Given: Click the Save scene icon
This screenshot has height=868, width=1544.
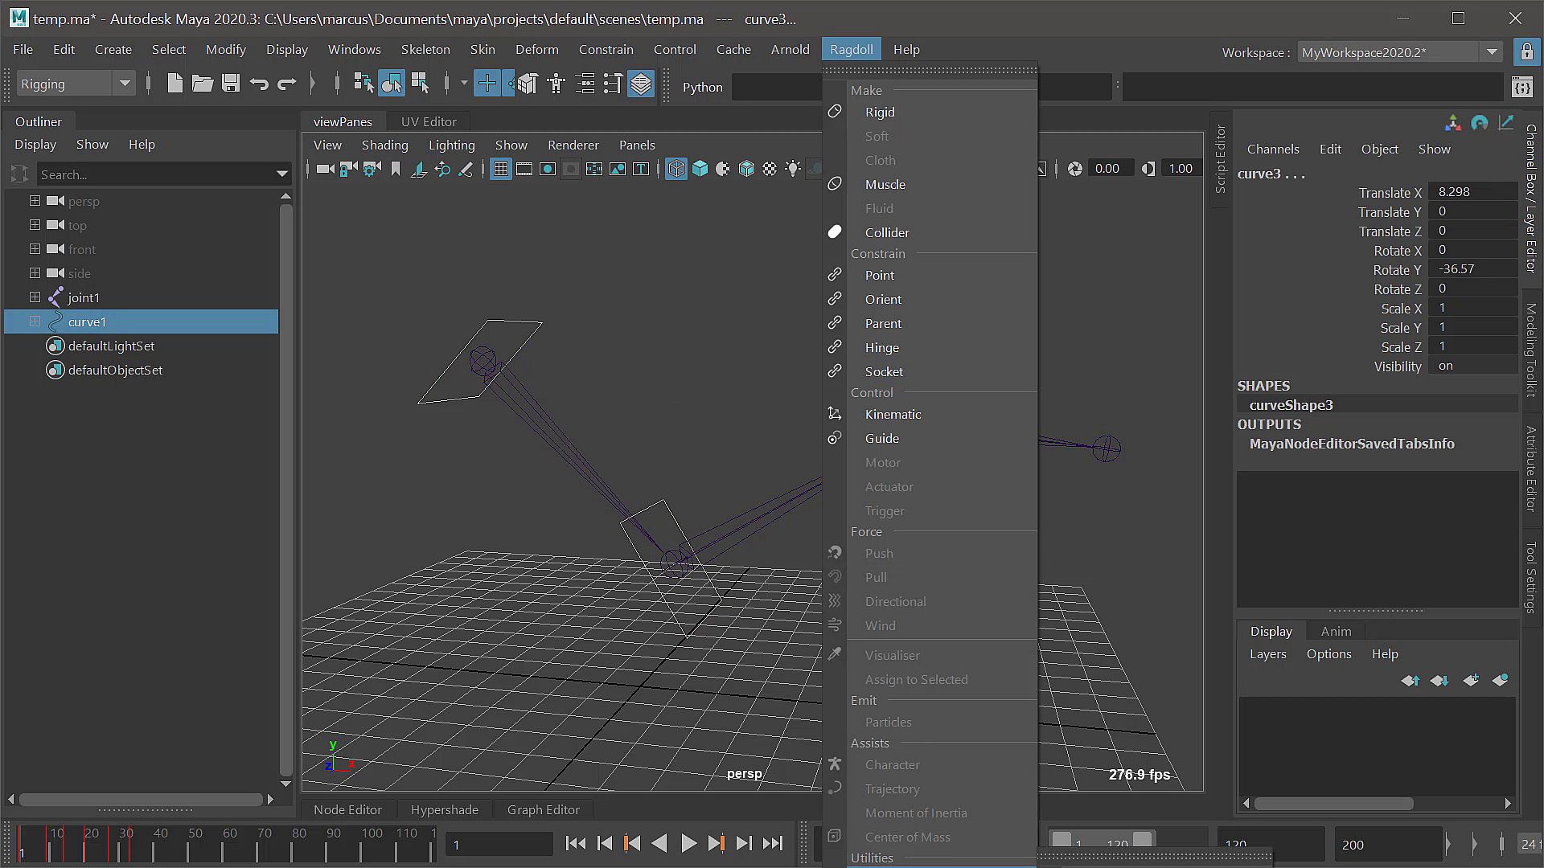Looking at the screenshot, I should [x=231, y=84].
